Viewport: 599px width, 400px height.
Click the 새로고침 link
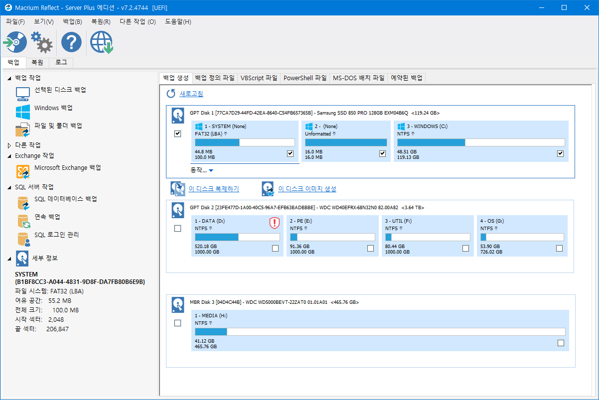[x=191, y=94]
